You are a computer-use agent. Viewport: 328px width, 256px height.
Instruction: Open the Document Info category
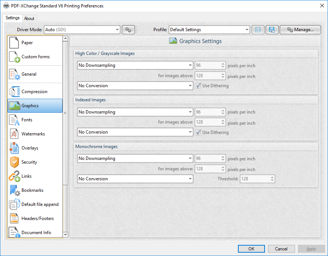pos(35,232)
